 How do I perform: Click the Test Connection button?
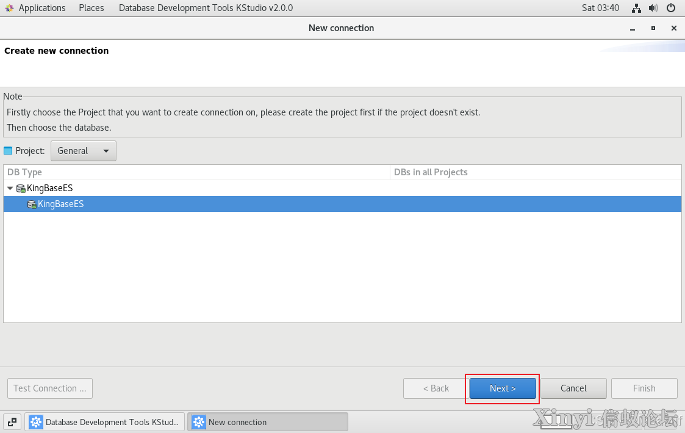[x=50, y=388]
